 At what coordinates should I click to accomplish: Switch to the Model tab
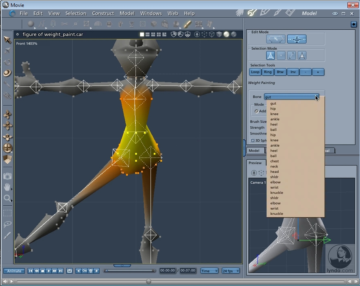pos(254,150)
